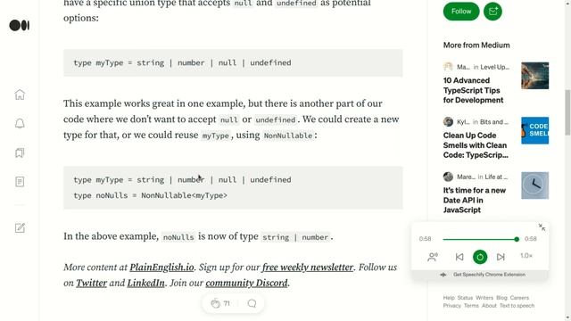Collapse the Speechify audio player
This screenshot has height=321, width=571.
542,227
